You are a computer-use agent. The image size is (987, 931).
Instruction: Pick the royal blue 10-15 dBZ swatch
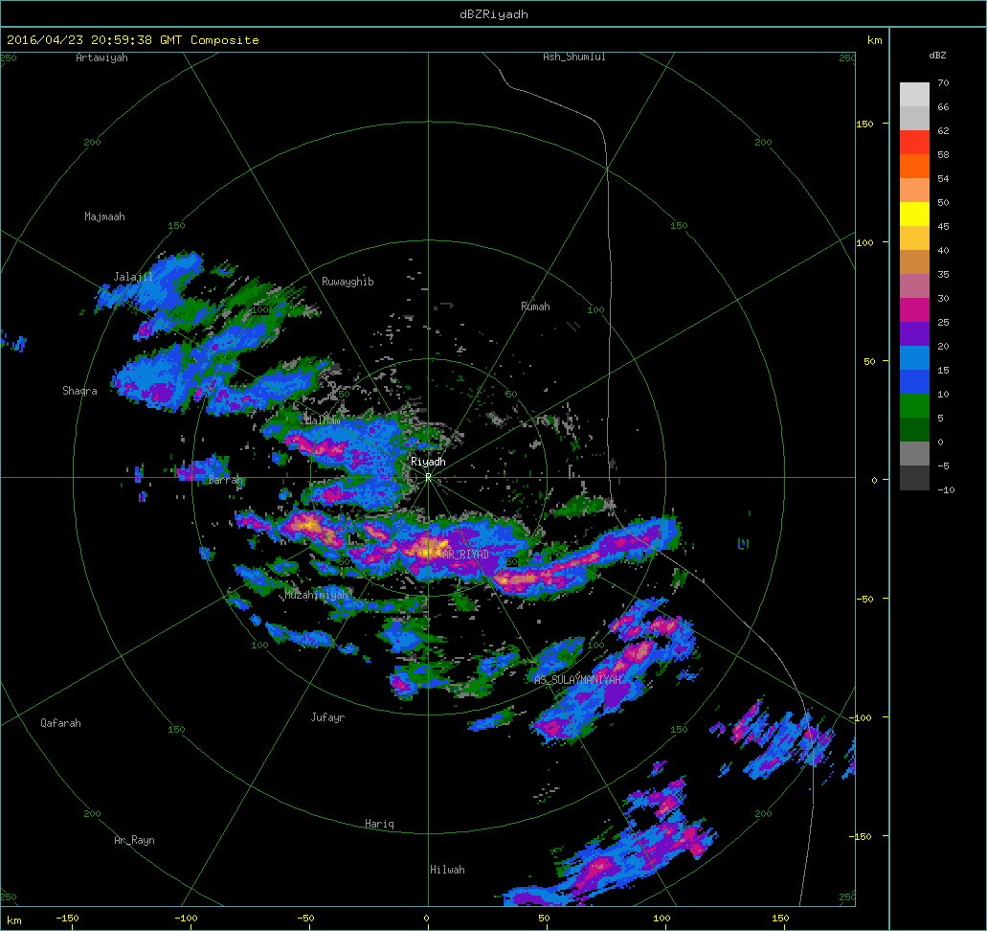(x=914, y=382)
